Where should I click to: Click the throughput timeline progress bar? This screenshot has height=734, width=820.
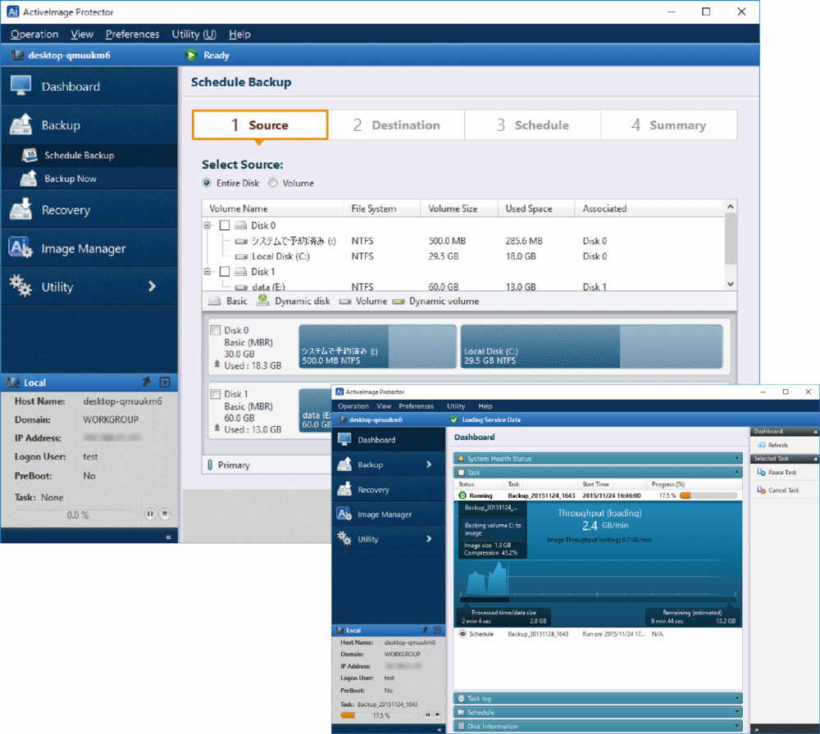pyautogui.click(x=598, y=599)
